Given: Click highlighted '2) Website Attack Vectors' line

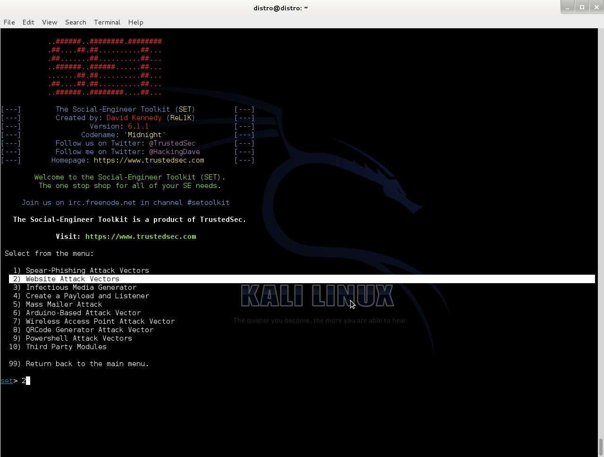Looking at the screenshot, I should (302, 279).
